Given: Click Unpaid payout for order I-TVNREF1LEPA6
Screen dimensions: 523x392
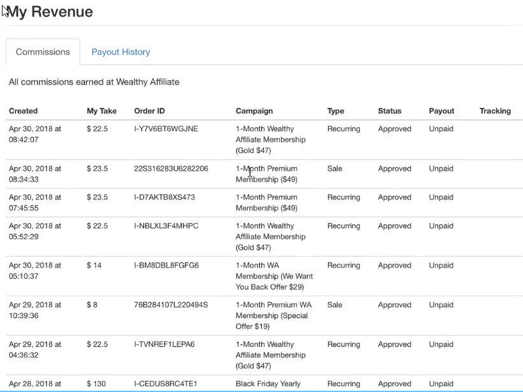Looking at the screenshot, I should pos(441,344).
